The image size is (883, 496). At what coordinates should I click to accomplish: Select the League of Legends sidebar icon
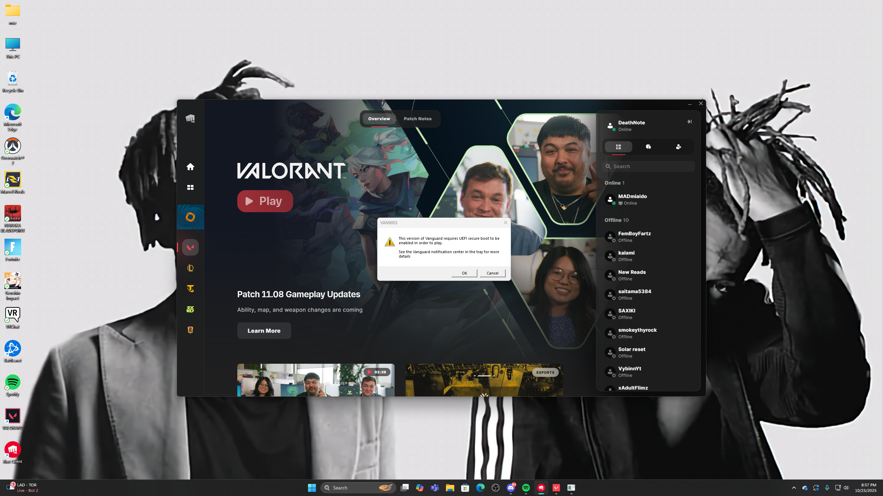tap(190, 268)
